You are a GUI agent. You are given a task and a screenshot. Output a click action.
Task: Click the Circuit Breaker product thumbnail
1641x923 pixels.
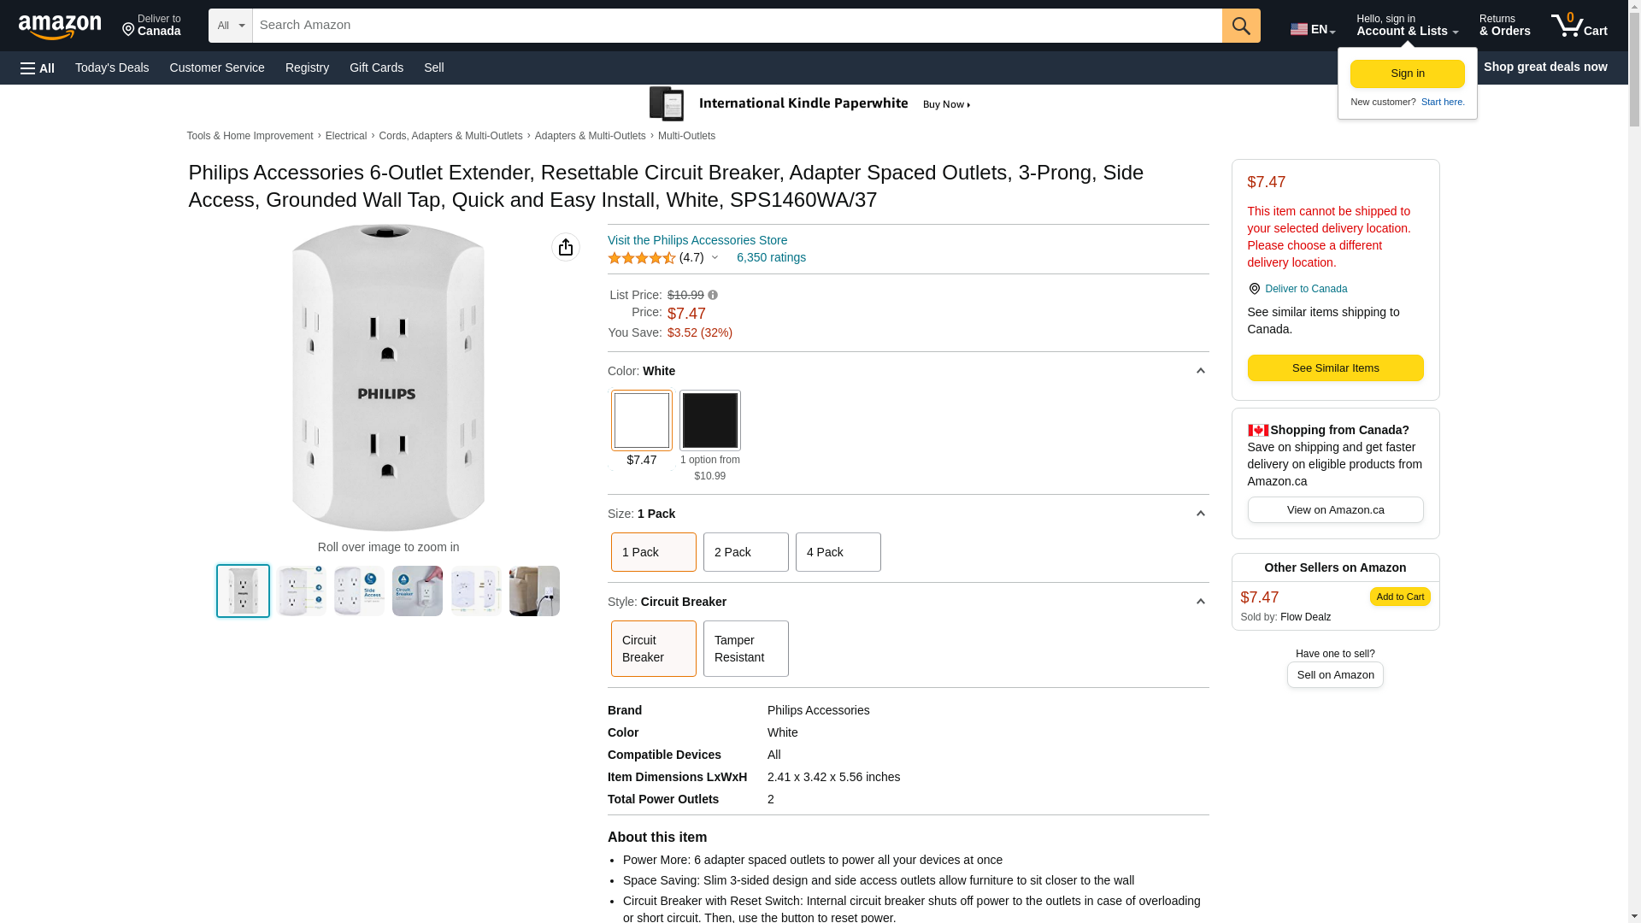417,591
